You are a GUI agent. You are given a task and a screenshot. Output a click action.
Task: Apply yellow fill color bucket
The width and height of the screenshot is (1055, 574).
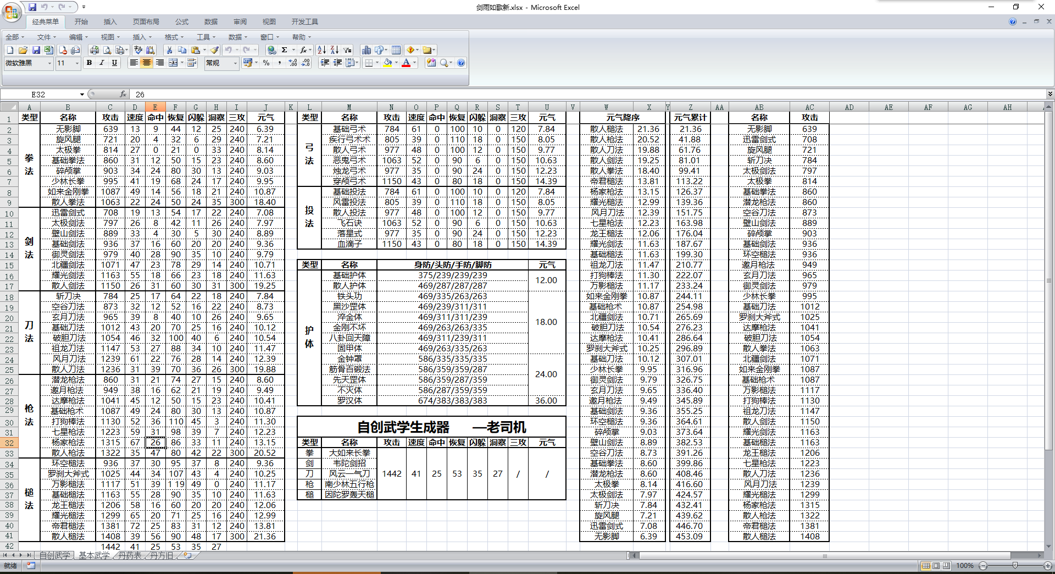point(387,63)
